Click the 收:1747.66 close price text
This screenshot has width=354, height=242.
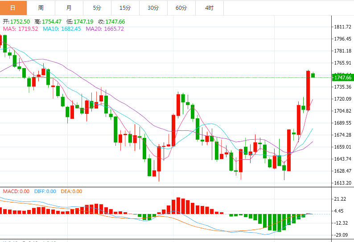(111, 22)
